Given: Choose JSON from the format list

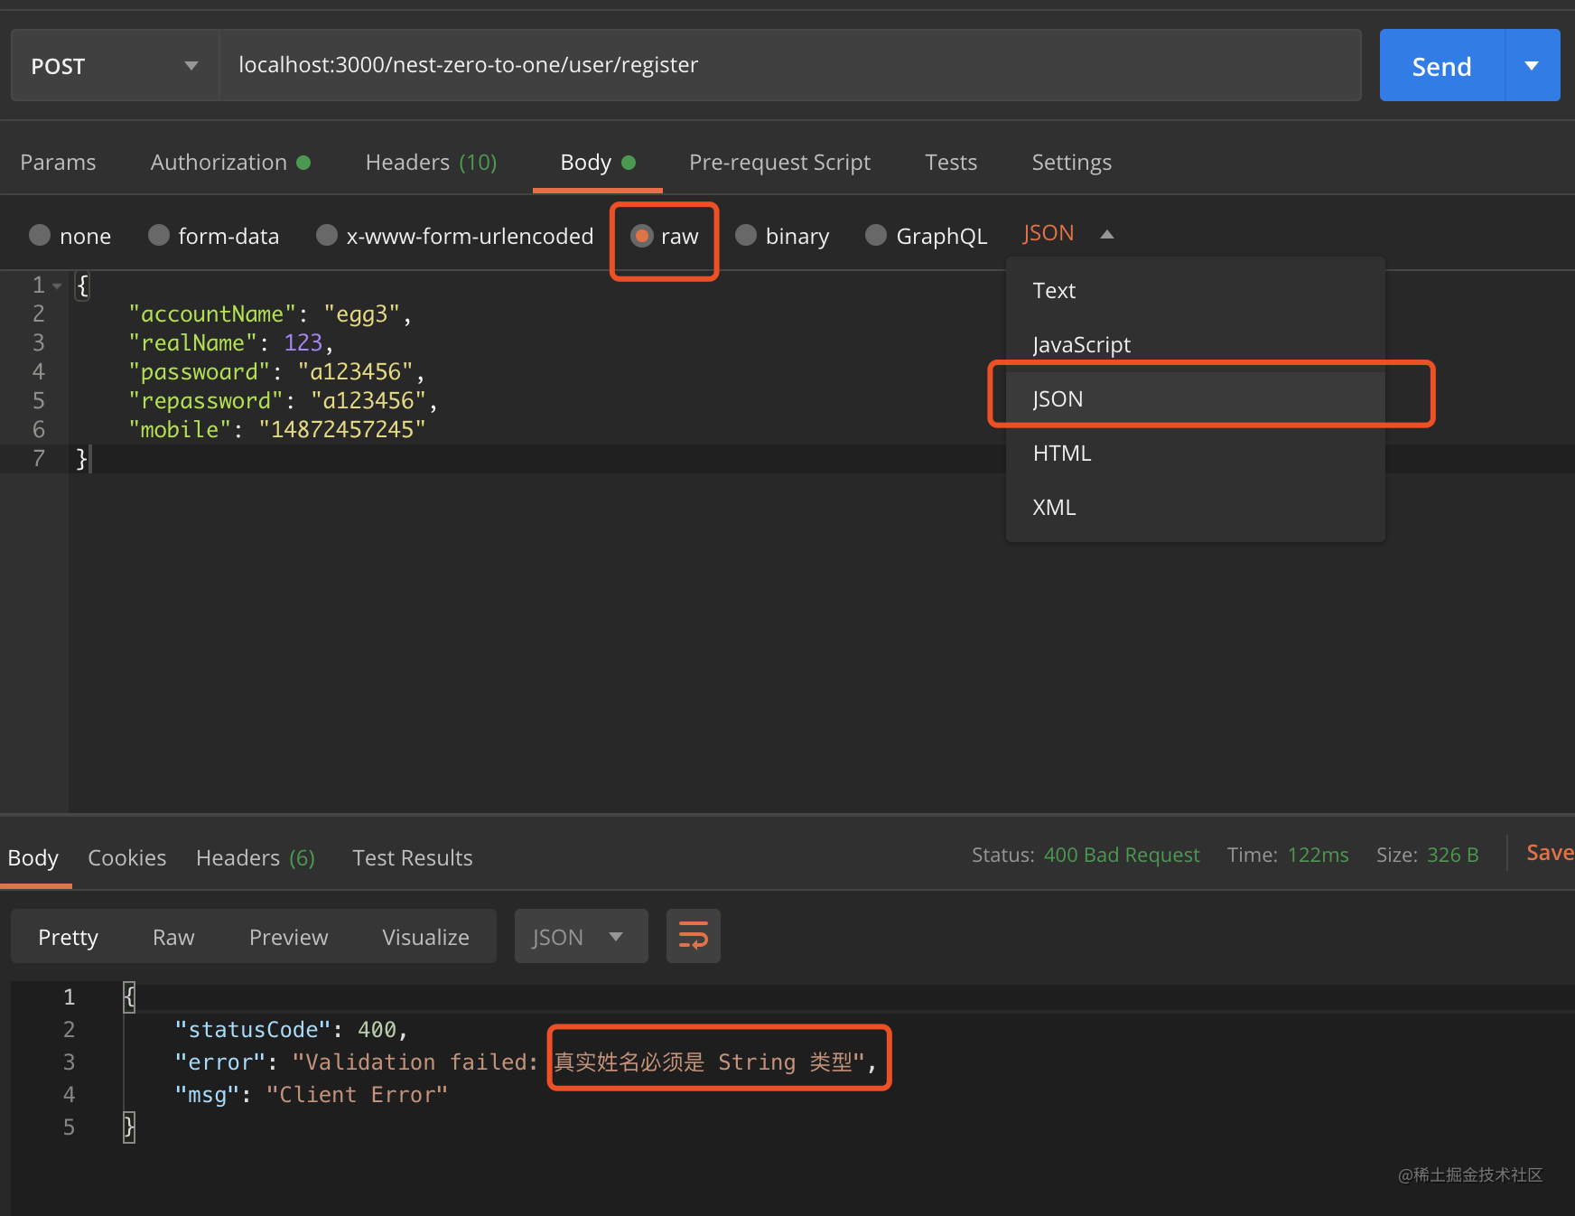Looking at the screenshot, I should [x=1195, y=398].
